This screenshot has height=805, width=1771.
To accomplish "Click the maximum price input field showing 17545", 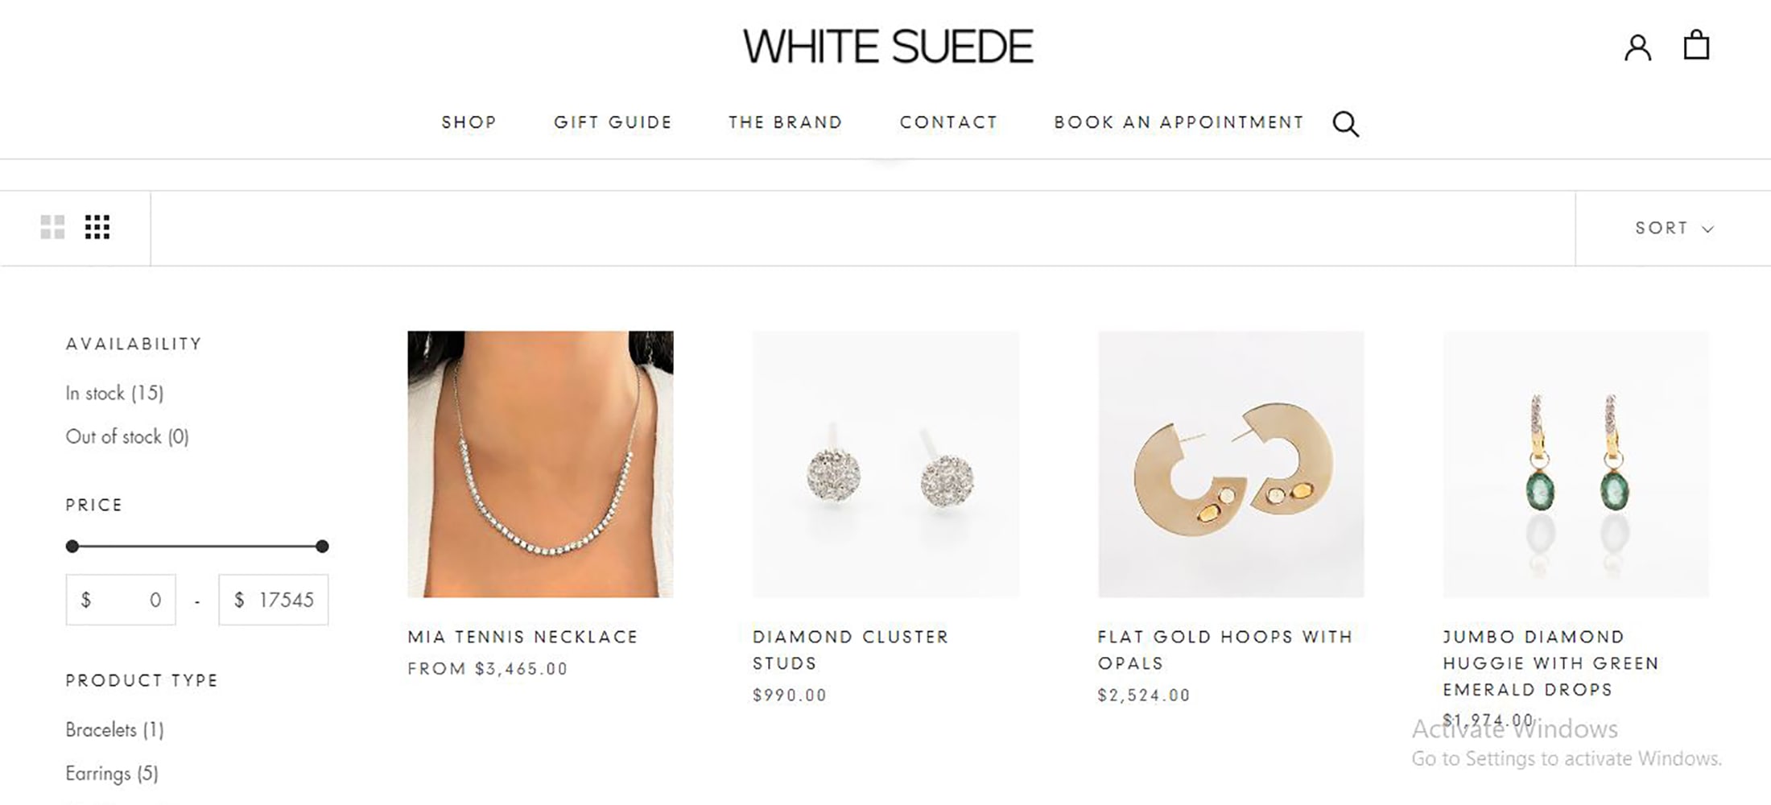I will (x=274, y=600).
